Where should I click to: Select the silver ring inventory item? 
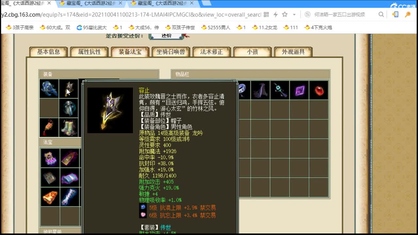pos(244,90)
